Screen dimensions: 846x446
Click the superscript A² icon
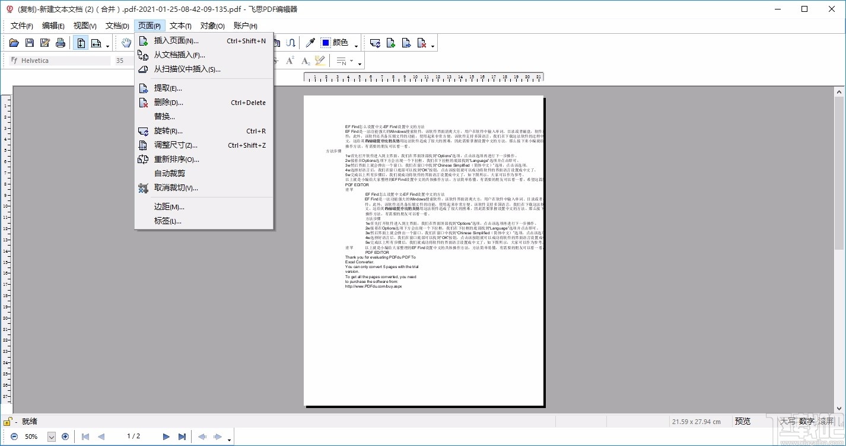(x=290, y=60)
